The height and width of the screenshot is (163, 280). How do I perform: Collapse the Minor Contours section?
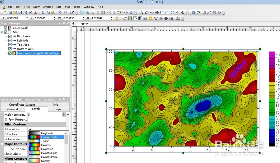[x=2, y=159]
